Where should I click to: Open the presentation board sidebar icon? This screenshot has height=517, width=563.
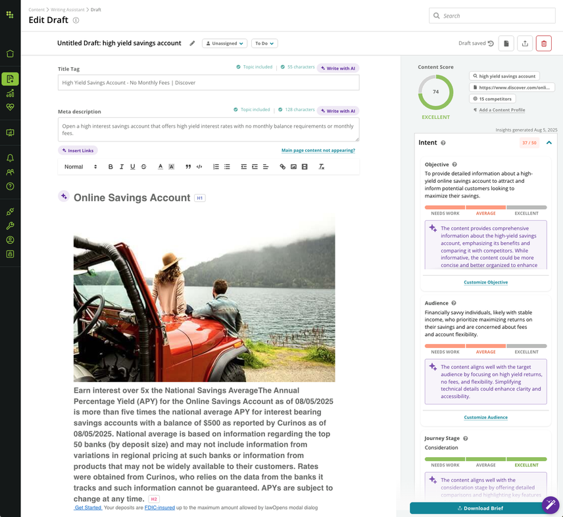tap(10, 132)
